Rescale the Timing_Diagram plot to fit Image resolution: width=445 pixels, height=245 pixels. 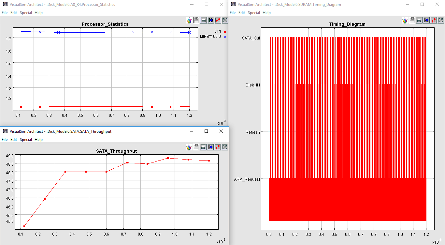click(x=440, y=20)
